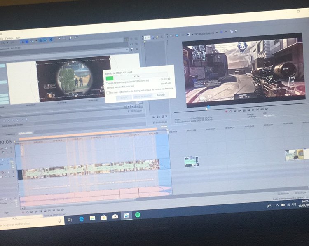Click Annuler in the render dialog
Image resolution: width=309 pixels, height=246 pixels.
click(x=161, y=95)
